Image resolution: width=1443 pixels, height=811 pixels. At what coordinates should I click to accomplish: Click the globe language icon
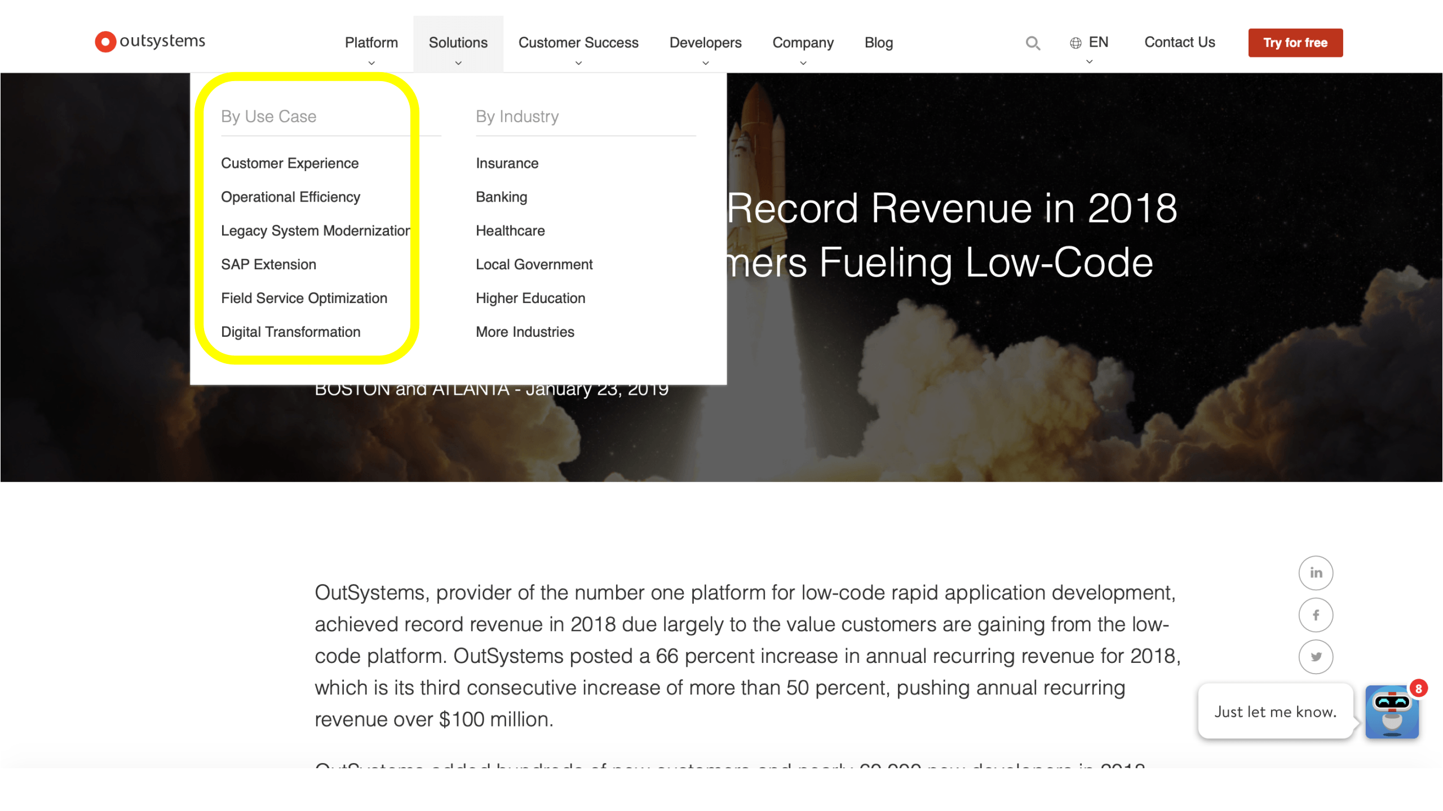(x=1075, y=43)
